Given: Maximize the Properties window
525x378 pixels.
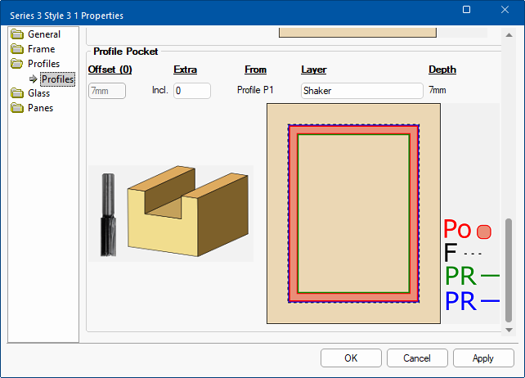Looking at the screenshot, I should [466, 9].
